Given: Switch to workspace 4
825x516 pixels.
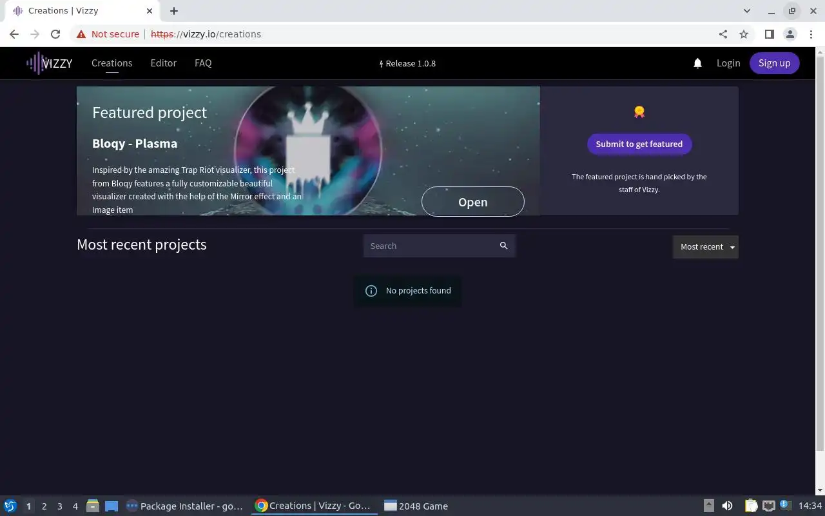Looking at the screenshot, I should (75, 506).
